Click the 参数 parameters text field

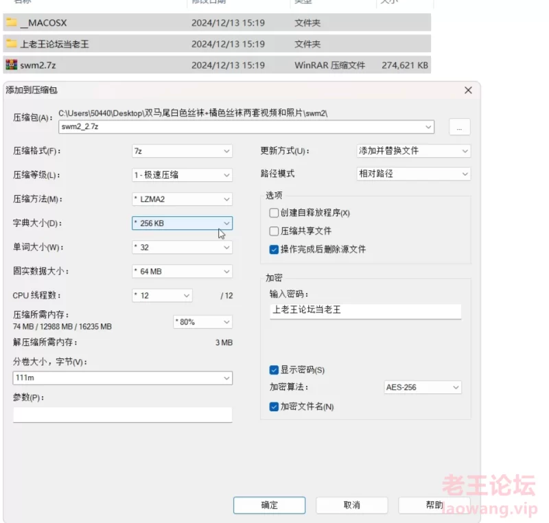(x=122, y=415)
